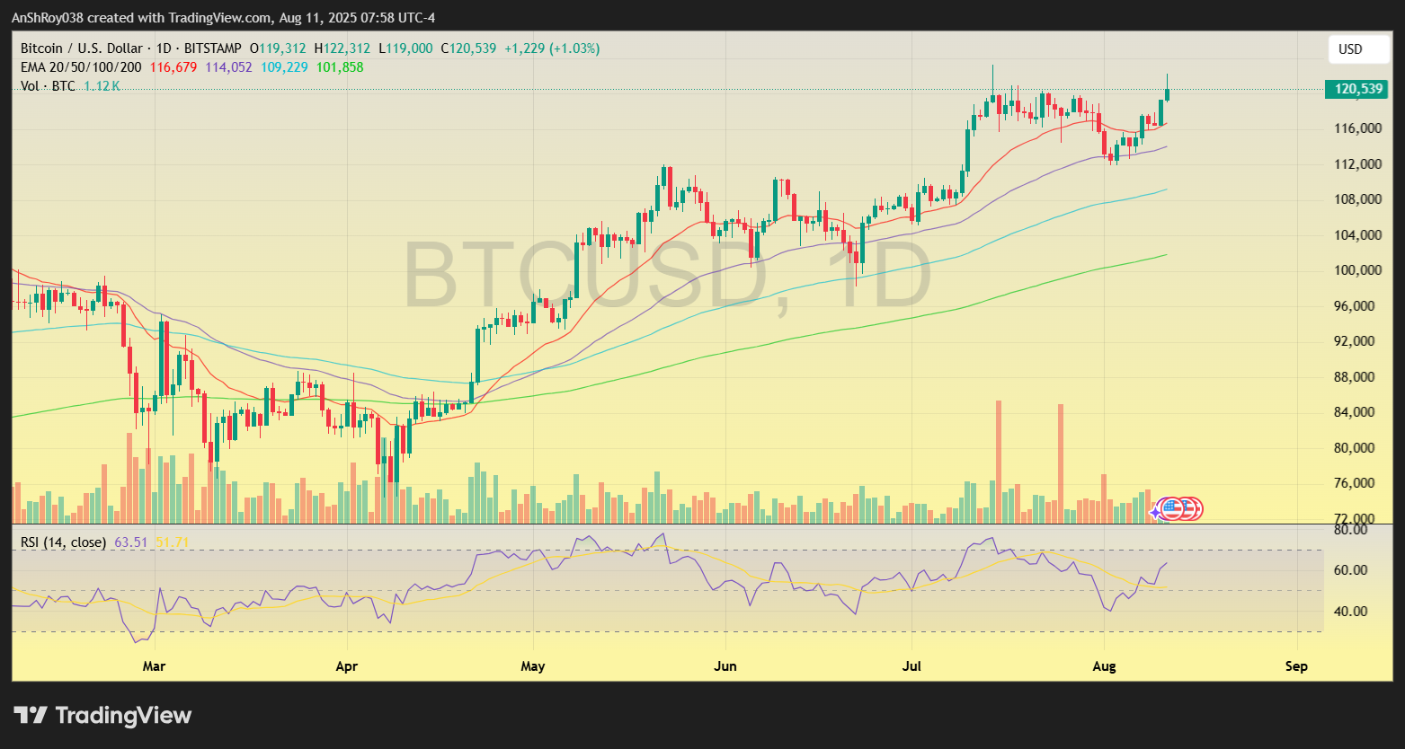Click the TradingView logo icon

[x=32, y=716]
